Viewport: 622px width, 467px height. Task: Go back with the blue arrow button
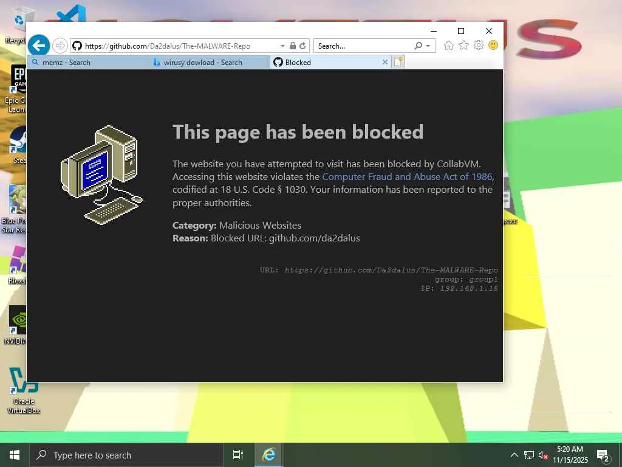coord(39,46)
